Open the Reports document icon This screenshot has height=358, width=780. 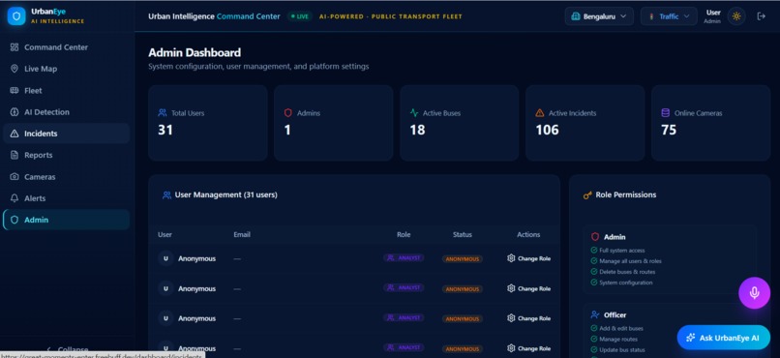(15, 155)
